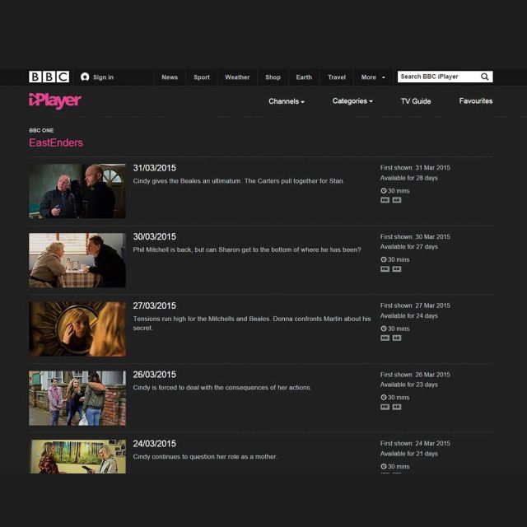
Task: Click thumbnail for 24/03/2015 episode
Action: click(x=78, y=456)
